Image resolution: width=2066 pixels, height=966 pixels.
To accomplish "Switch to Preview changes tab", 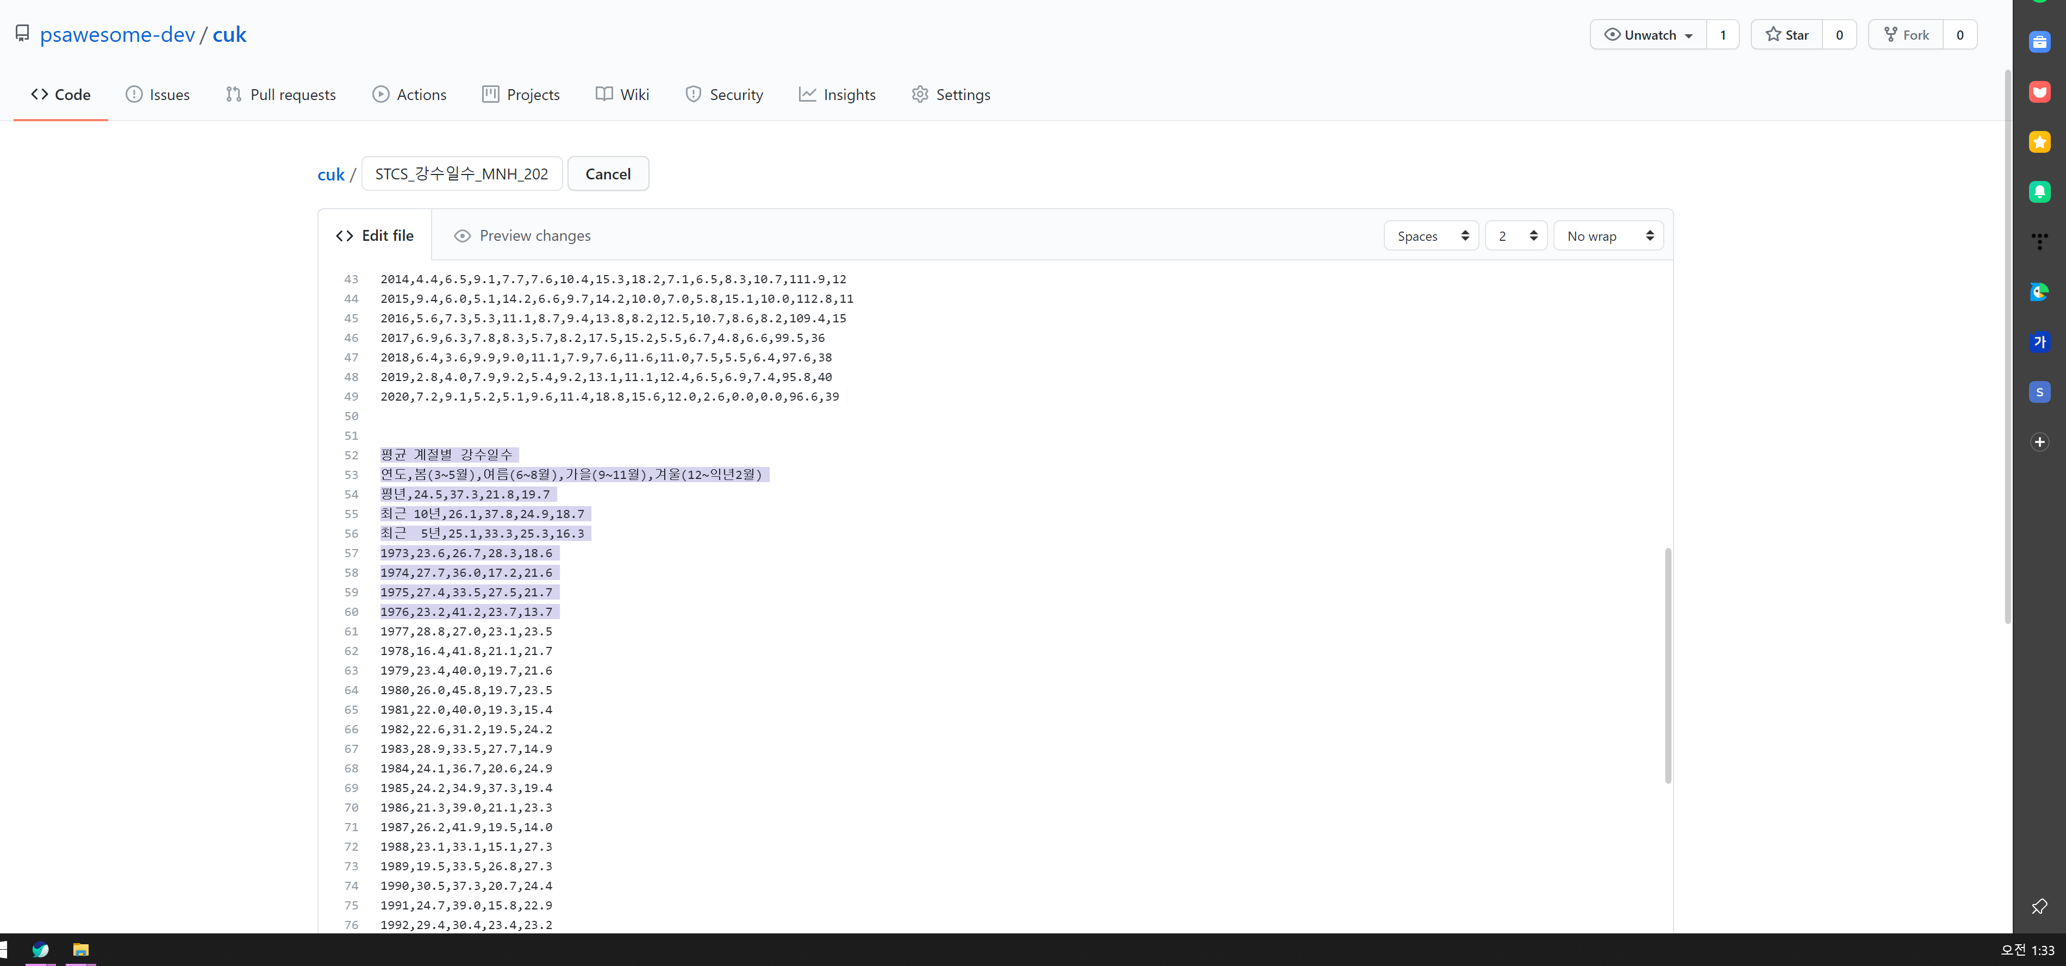I will click(522, 236).
